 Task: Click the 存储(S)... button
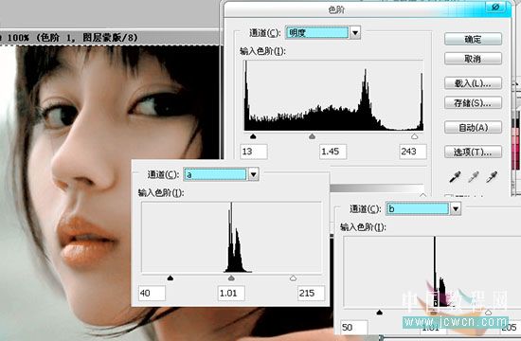[473, 103]
